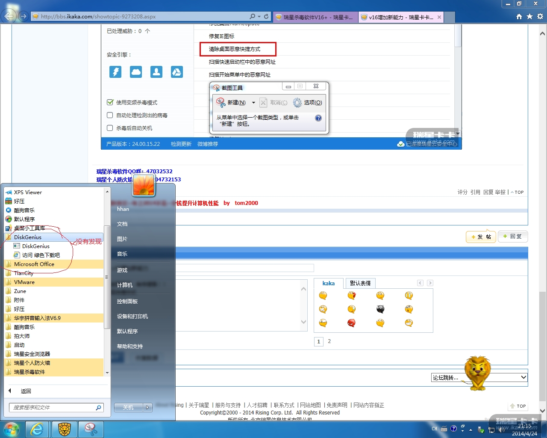Click the 引用 link on the post

click(475, 192)
